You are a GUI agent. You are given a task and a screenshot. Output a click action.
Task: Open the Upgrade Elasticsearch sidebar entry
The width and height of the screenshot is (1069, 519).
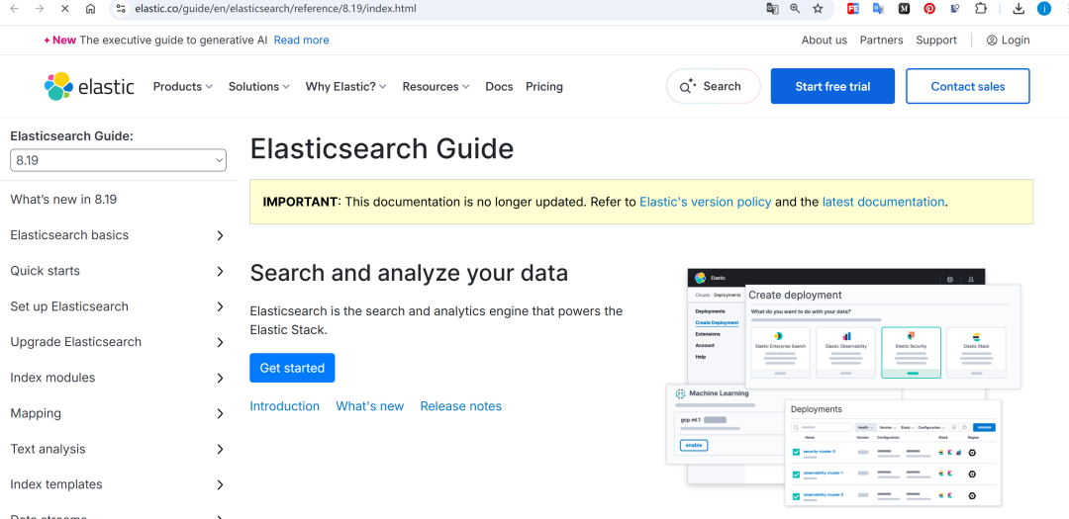tap(75, 342)
